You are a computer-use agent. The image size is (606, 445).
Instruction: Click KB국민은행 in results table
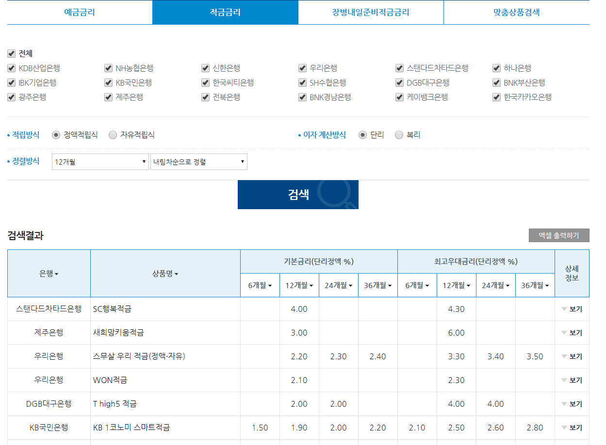pos(49,427)
